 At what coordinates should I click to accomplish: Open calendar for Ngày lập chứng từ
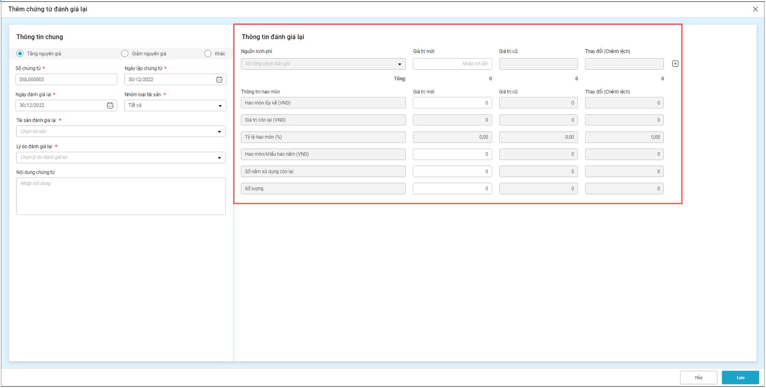tap(219, 80)
